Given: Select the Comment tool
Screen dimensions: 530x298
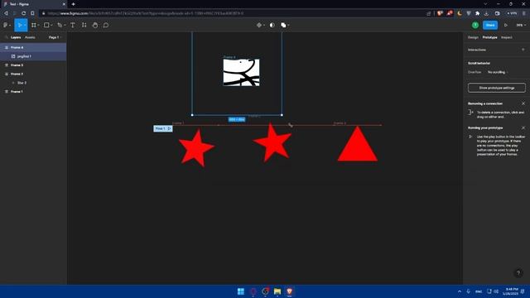Looking at the screenshot, I should click(x=106, y=25).
